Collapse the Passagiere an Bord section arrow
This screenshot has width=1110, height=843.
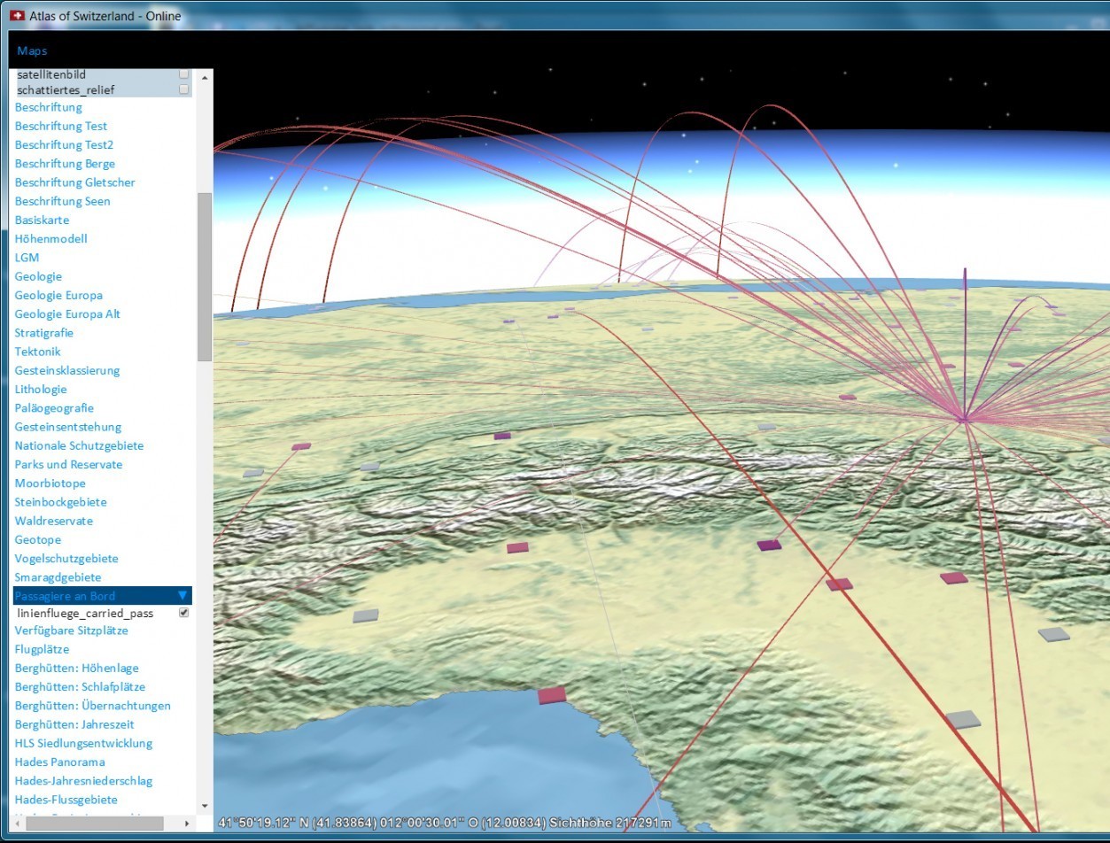[182, 596]
